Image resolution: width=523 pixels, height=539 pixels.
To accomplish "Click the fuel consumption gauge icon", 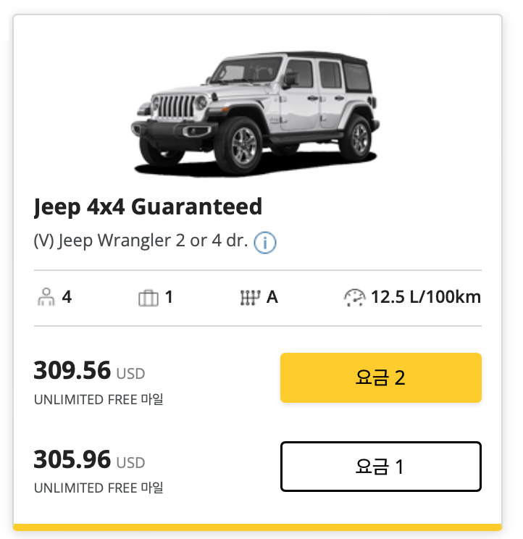I will 355,297.
